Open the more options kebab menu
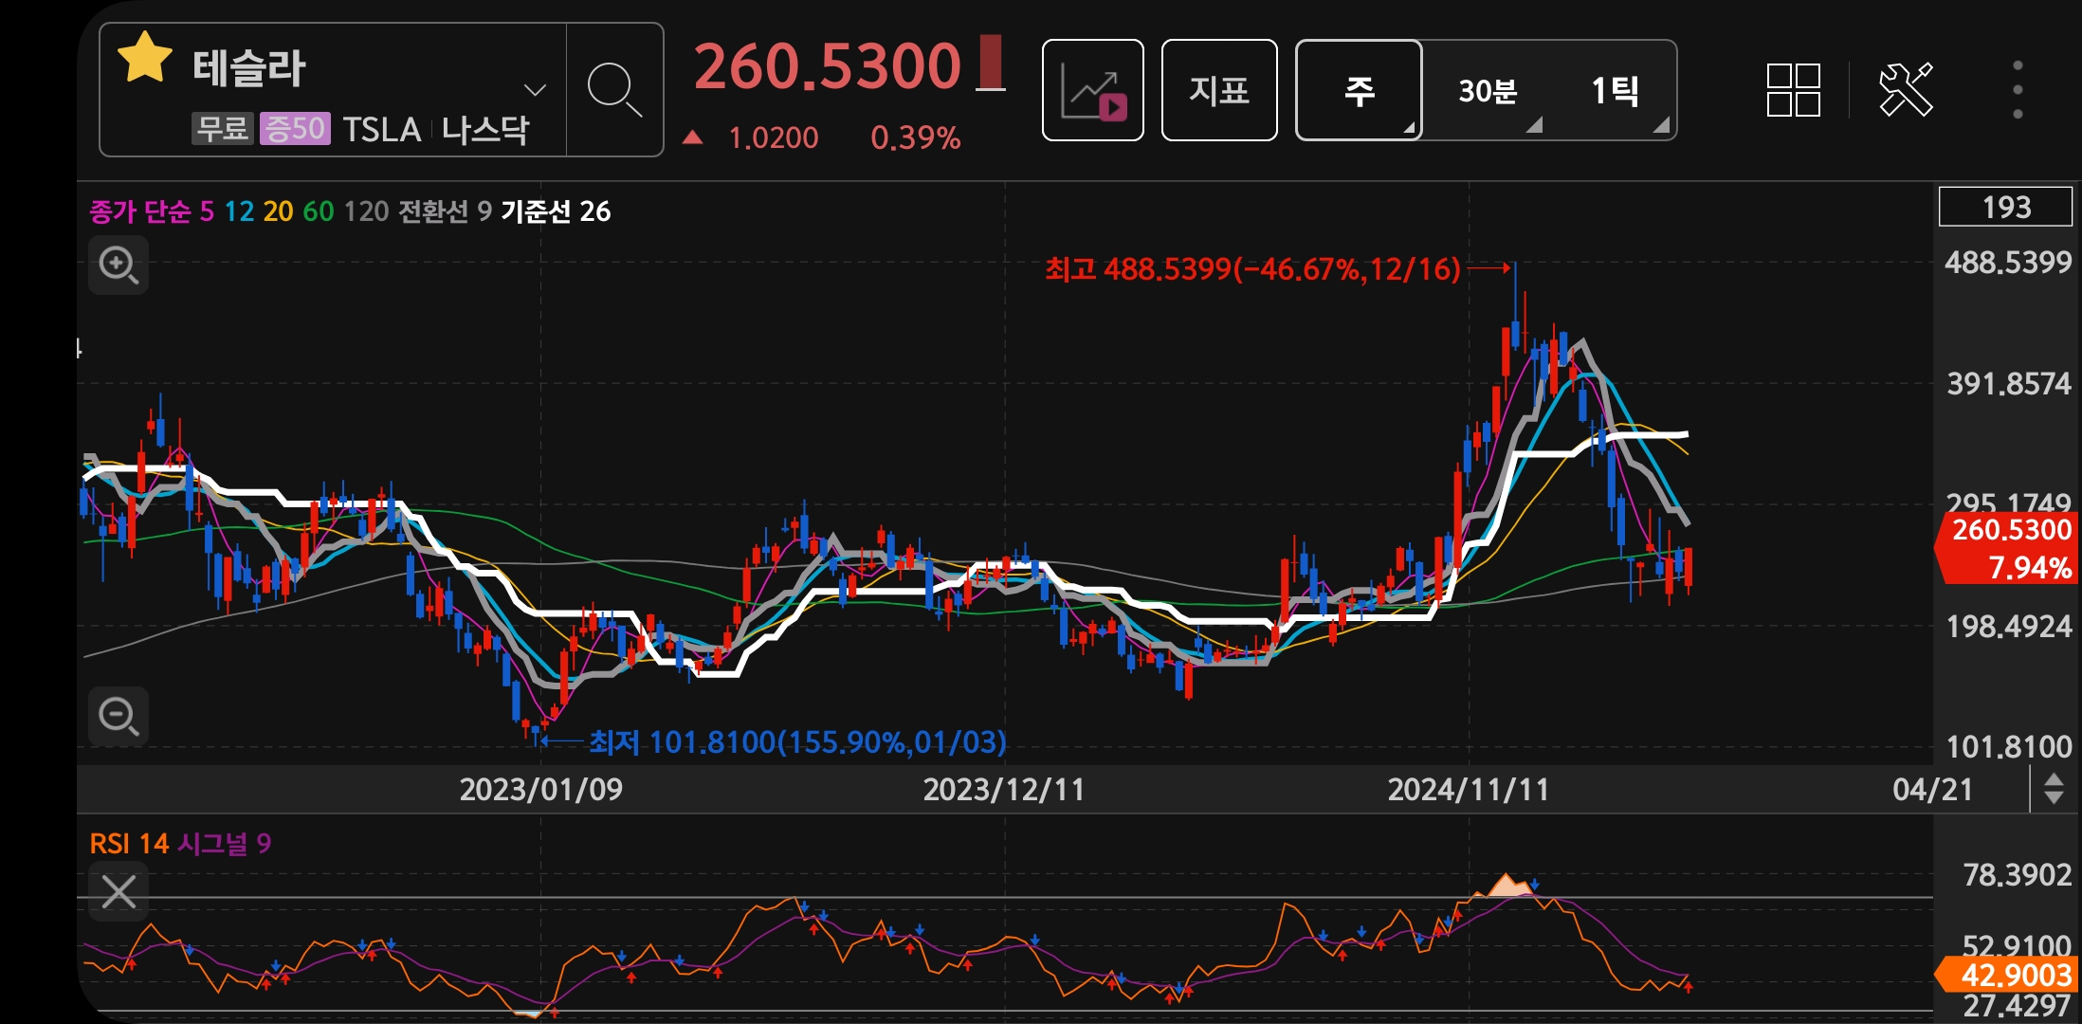This screenshot has width=2082, height=1024. 2018,89
